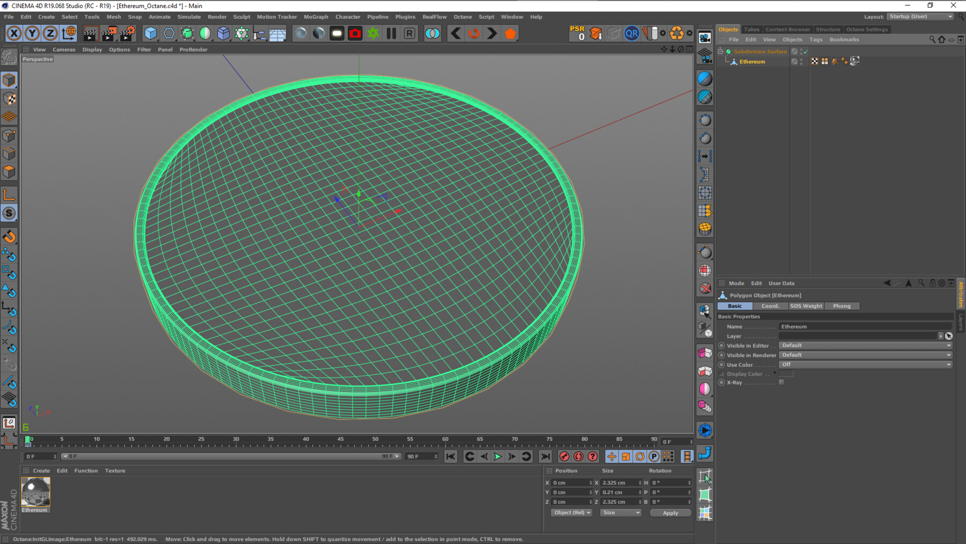Toggle the X-Ray checkbox in Basic Properties

[x=781, y=382]
